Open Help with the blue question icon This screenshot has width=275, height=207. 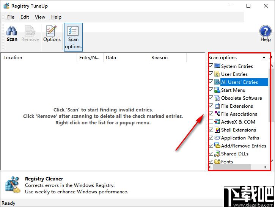click(x=266, y=31)
